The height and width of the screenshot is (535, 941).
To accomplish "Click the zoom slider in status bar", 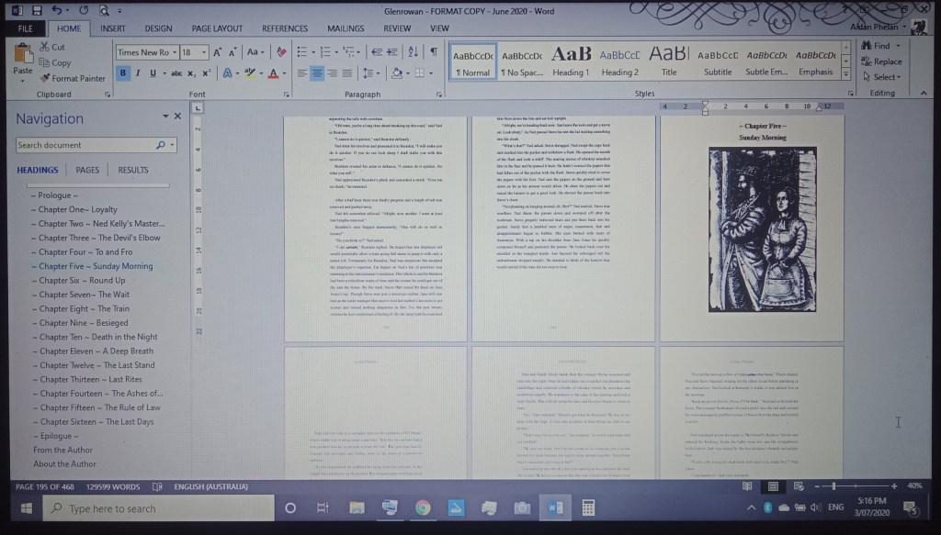I will tap(834, 485).
